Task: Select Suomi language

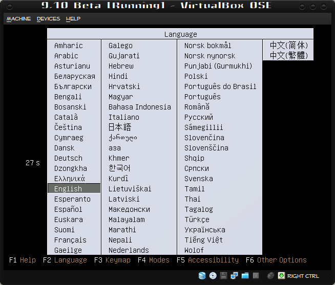Action: click(65, 230)
